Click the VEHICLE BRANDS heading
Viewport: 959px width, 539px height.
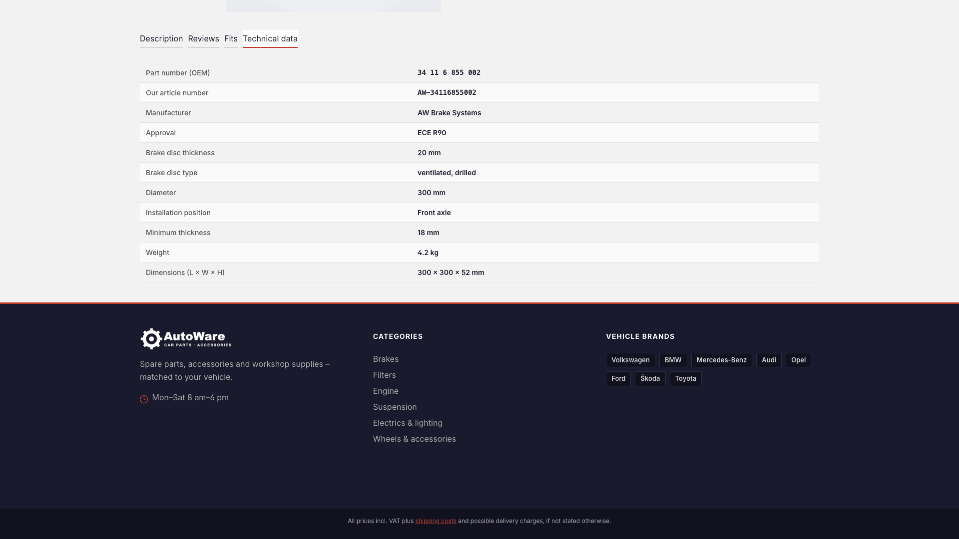[x=640, y=336]
